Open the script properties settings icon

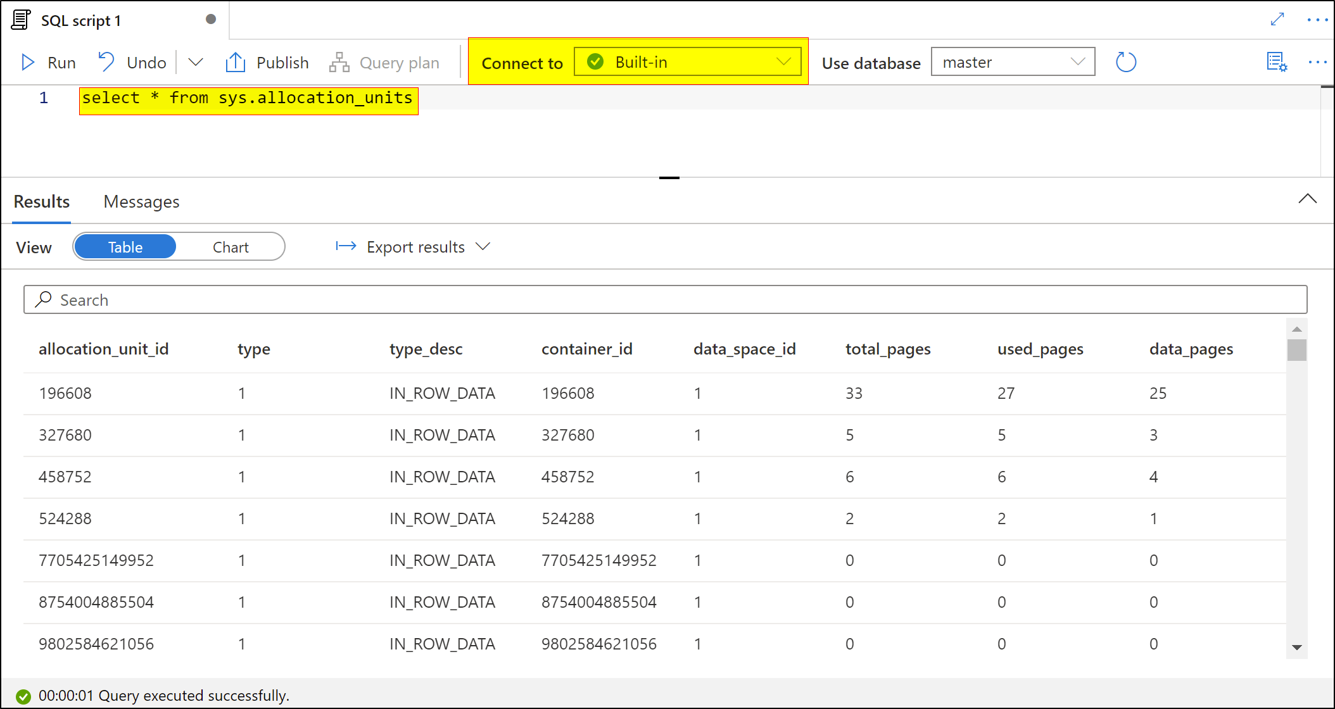pos(1276,62)
